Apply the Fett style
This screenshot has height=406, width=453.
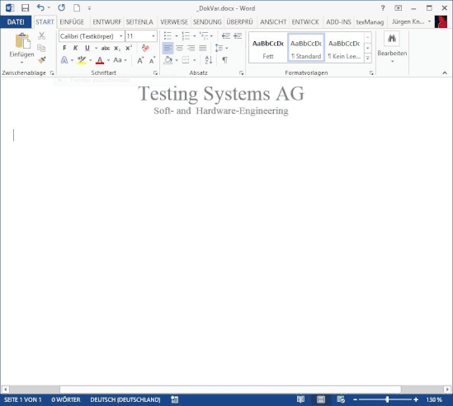tap(268, 48)
